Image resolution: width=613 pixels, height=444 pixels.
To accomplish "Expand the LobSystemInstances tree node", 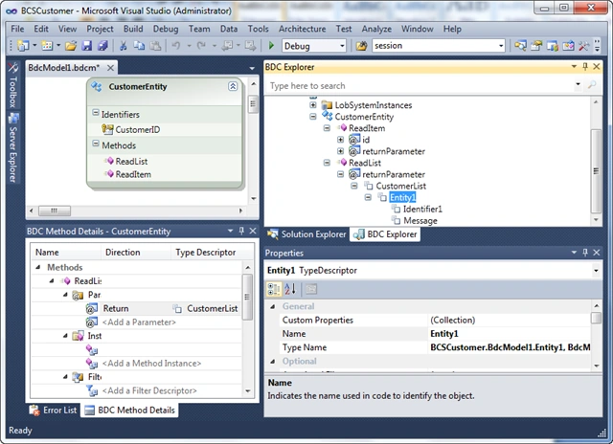I will click(313, 104).
